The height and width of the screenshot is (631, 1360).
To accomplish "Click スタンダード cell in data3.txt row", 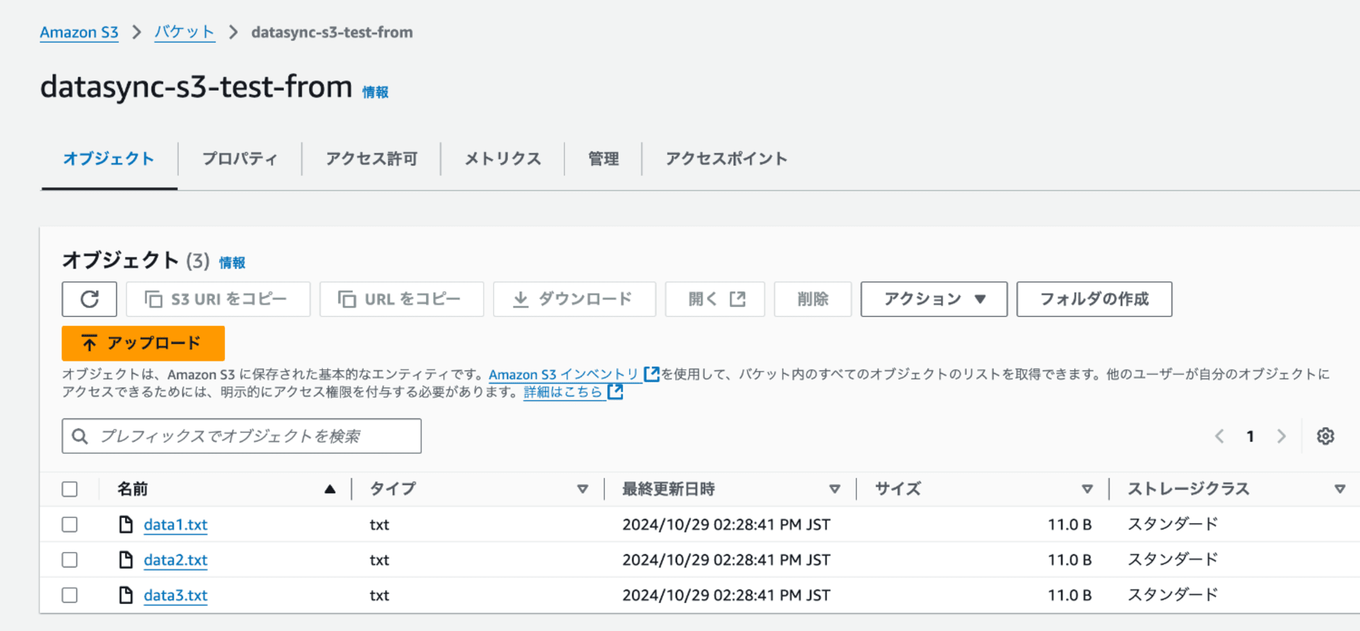I will tap(1172, 595).
